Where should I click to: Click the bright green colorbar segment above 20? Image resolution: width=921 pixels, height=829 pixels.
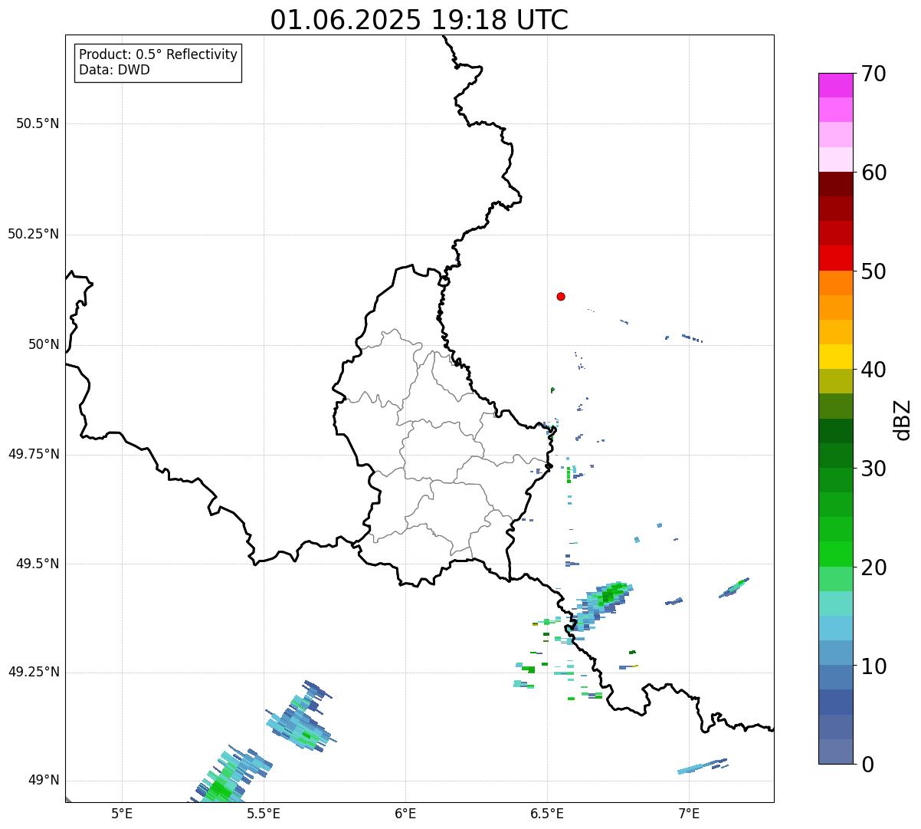coord(836,554)
